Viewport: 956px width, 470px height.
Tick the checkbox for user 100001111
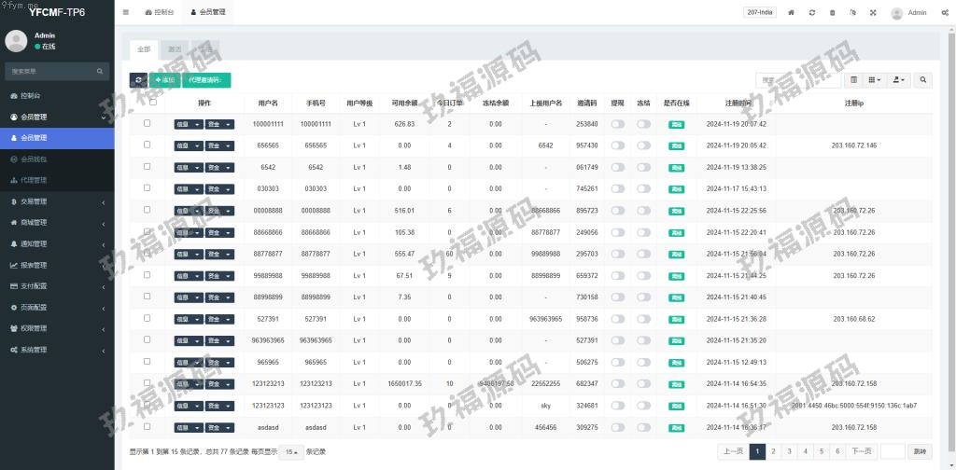pyautogui.click(x=147, y=123)
